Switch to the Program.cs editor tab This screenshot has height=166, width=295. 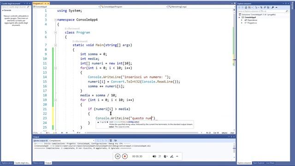coord(38,4)
